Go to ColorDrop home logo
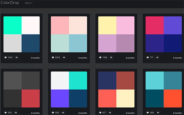184x115 pixels. point(10,3)
